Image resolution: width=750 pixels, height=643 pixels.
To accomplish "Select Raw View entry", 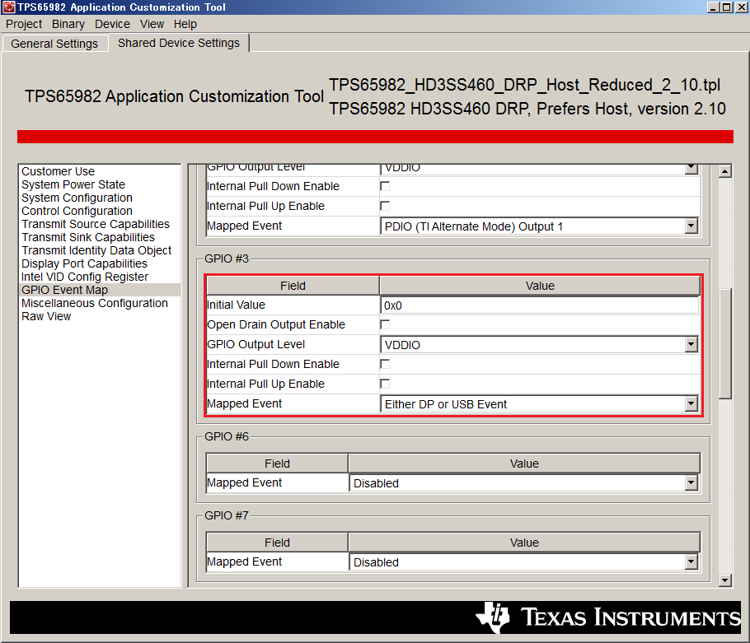I will pos(46,316).
